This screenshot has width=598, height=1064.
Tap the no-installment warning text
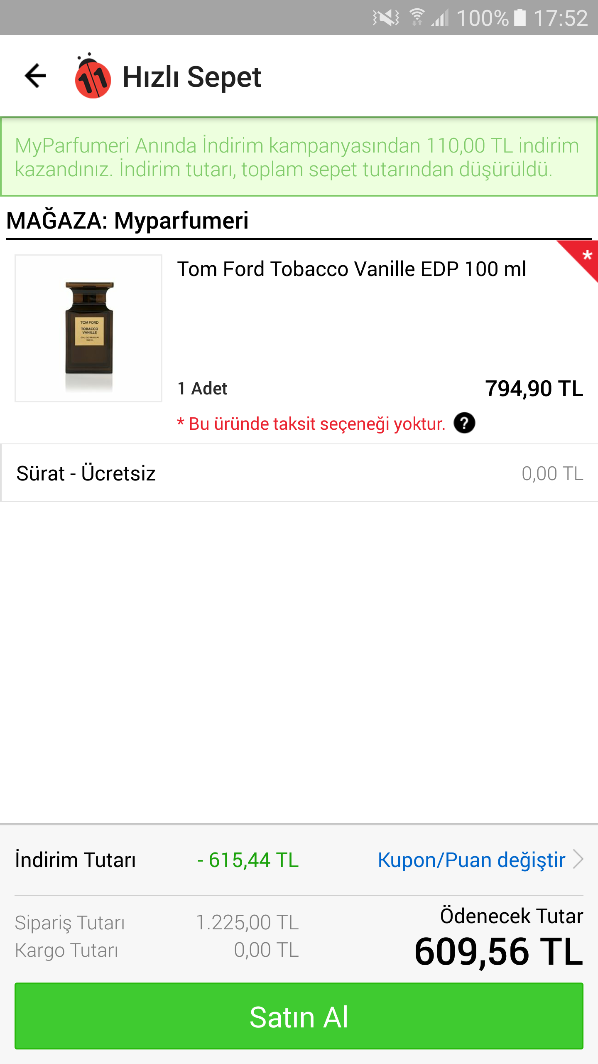point(311,424)
